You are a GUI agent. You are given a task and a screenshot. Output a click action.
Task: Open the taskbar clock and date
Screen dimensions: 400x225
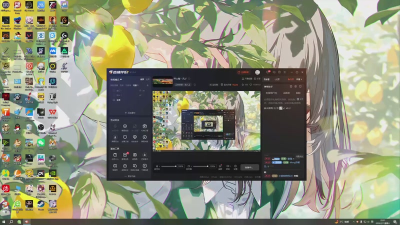click(383, 221)
